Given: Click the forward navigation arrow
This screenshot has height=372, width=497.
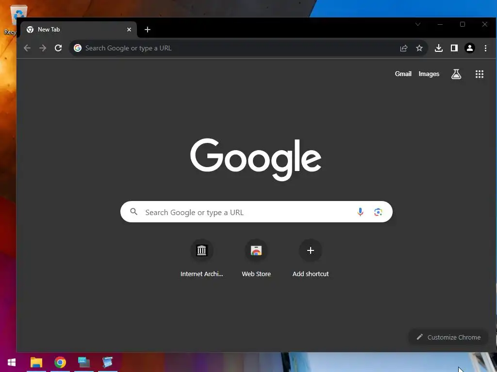Looking at the screenshot, I should [43, 48].
